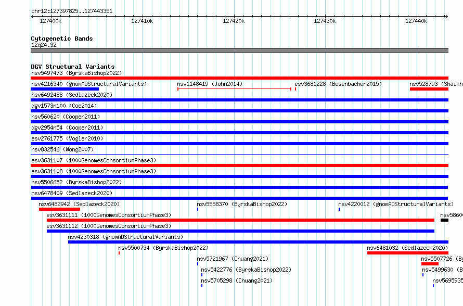Open the nsv5507726 variant label
The width and height of the screenshot is (463, 306).
[442, 259]
